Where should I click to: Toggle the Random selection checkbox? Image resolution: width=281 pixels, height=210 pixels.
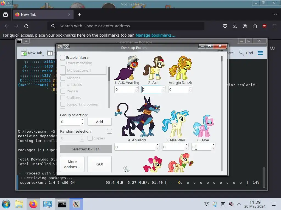[109, 131]
